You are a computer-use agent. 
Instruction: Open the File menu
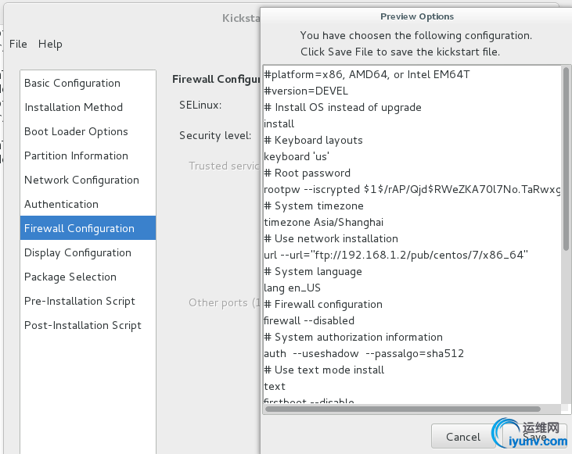[x=18, y=44]
